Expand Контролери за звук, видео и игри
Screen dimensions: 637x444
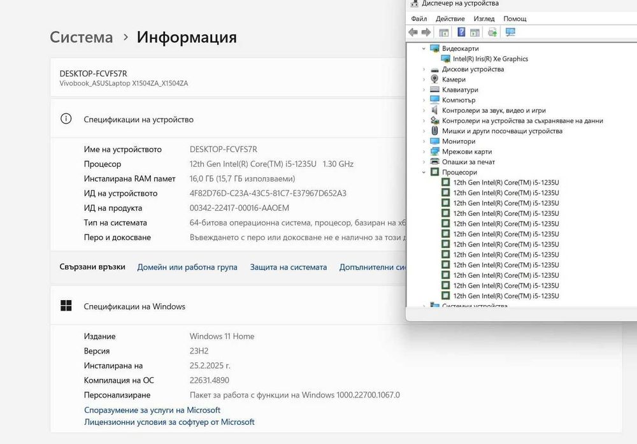(x=424, y=110)
